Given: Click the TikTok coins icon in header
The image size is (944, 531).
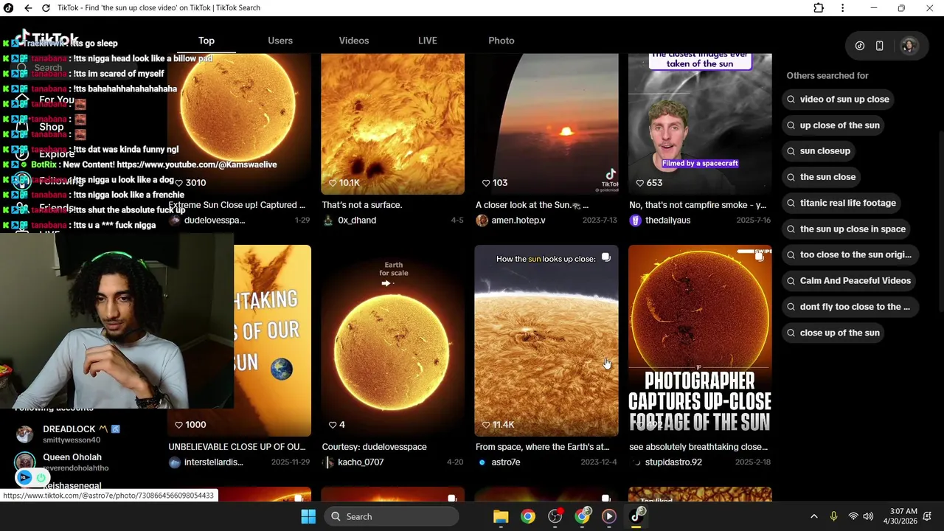Looking at the screenshot, I should pos(860,46).
